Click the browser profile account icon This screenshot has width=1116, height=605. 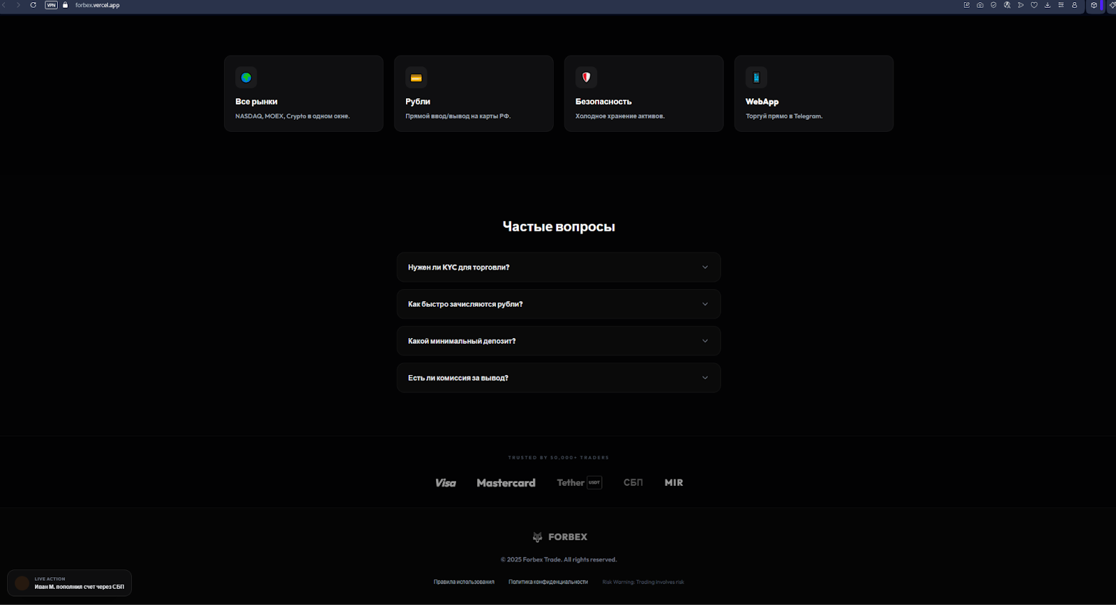[1074, 5]
